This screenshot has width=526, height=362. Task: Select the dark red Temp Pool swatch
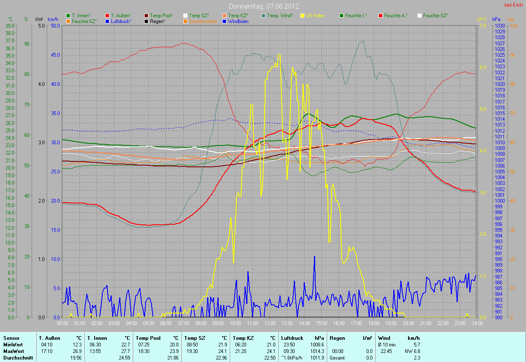146,16
